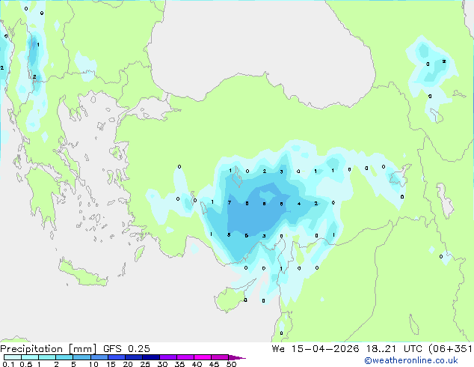Select the 5–10 mm legend color swatch
The height and width of the screenshot is (367, 474).
pos(81,357)
